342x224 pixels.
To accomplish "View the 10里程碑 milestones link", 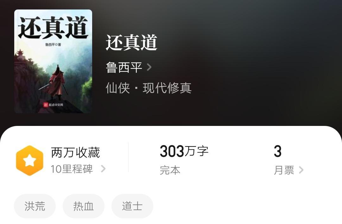I will (72, 169).
